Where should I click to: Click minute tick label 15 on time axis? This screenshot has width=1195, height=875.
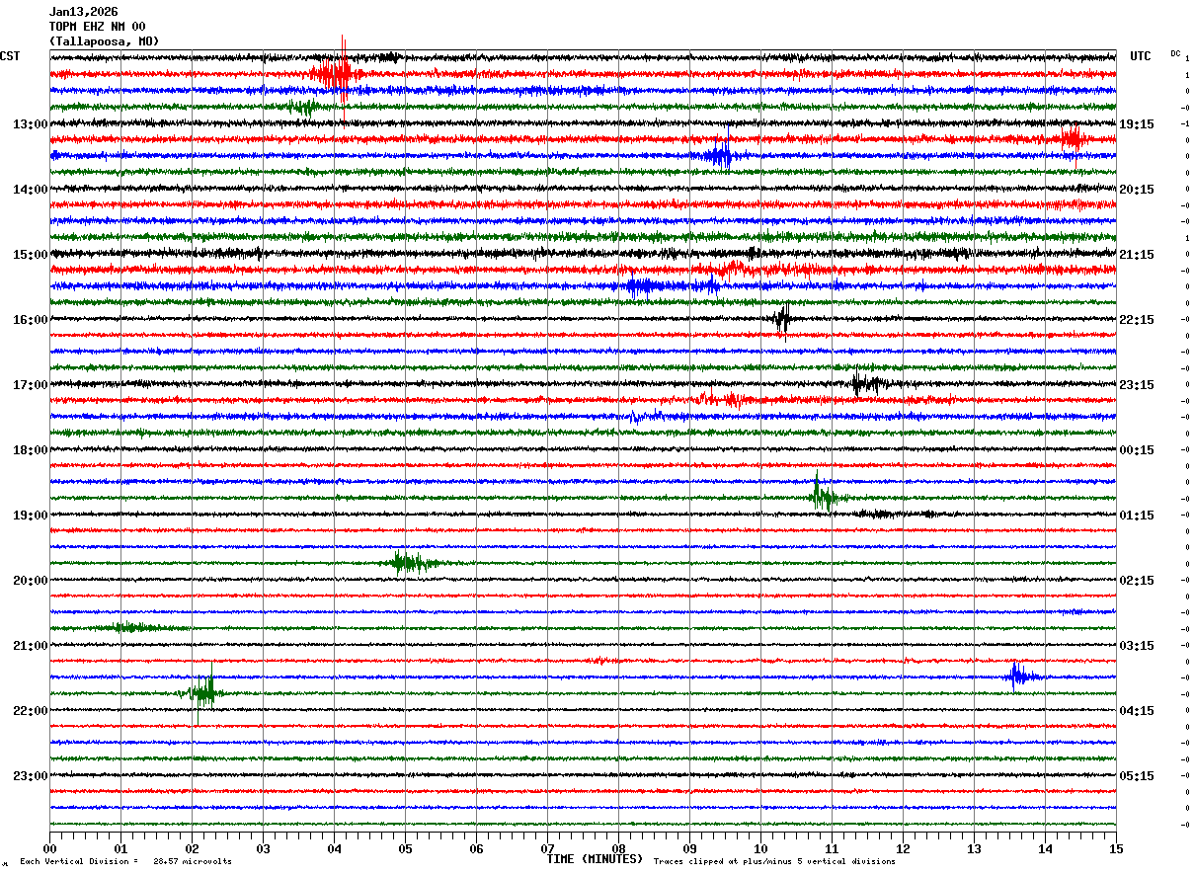coord(1115,849)
